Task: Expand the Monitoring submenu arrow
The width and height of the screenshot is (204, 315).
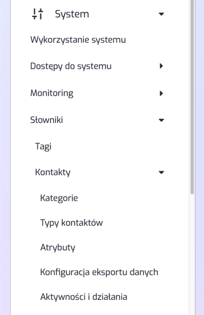Action: [x=161, y=93]
